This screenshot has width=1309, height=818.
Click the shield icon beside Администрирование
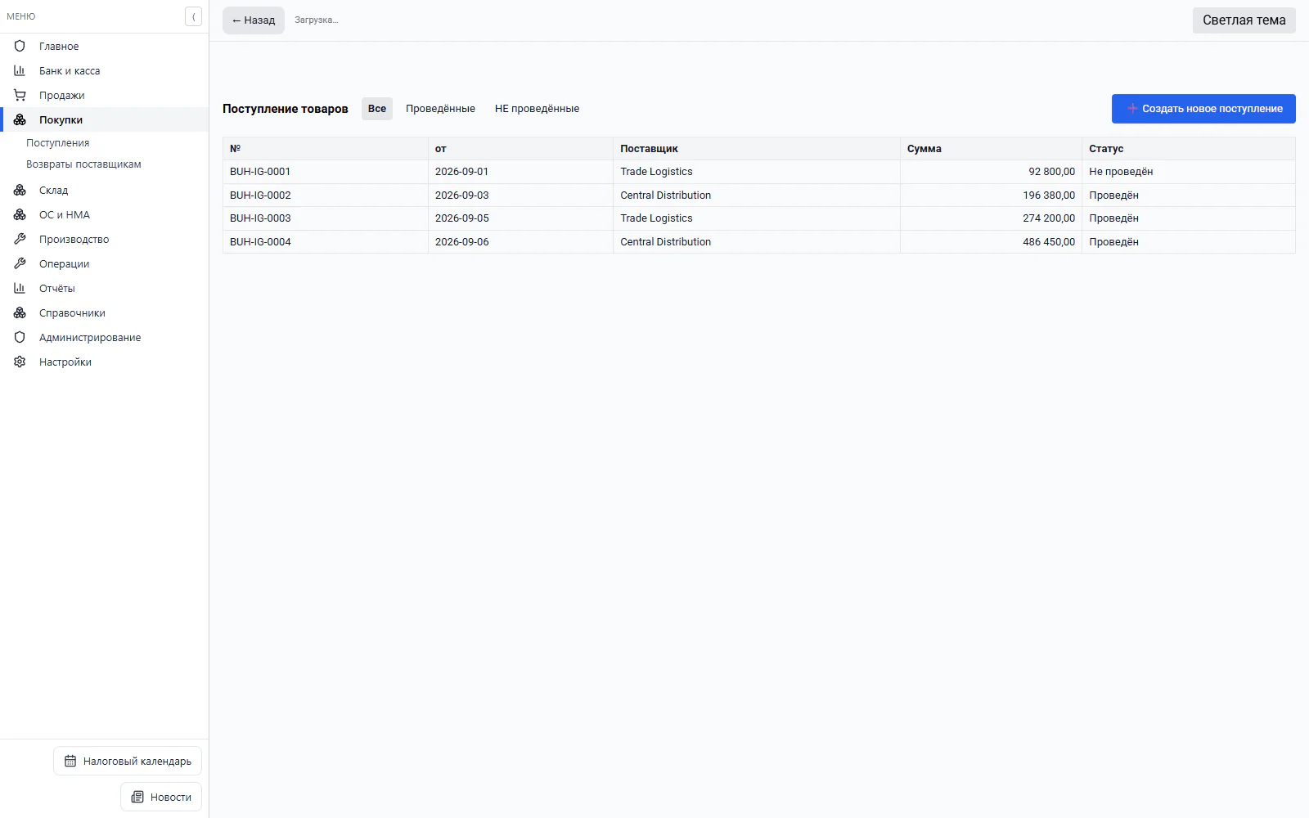(x=20, y=337)
